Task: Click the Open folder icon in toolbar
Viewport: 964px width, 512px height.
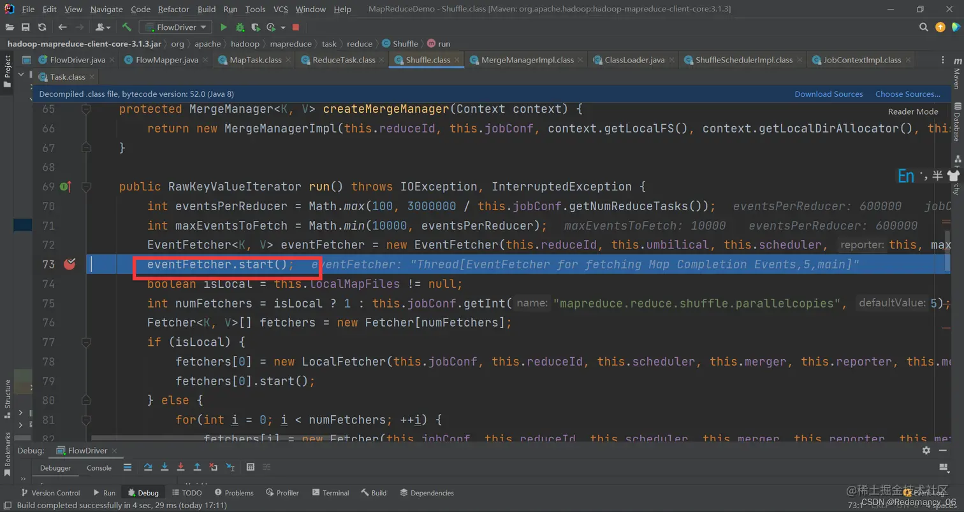Action: point(9,27)
